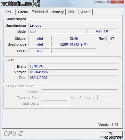125x140 pixels.
Task: Click the Manufacturer label
Action: pos(16,26)
